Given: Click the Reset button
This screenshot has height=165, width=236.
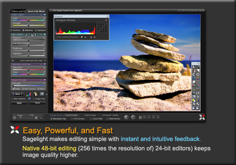Looking at the screenshot, I should [37, 103].
